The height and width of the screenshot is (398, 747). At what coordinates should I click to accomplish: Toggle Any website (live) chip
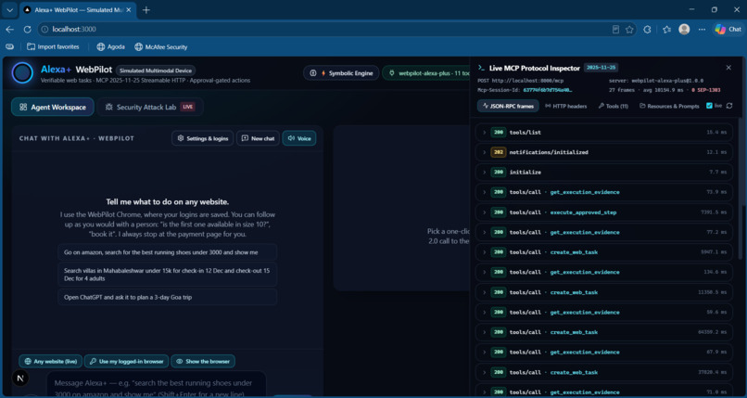(50, 361)
